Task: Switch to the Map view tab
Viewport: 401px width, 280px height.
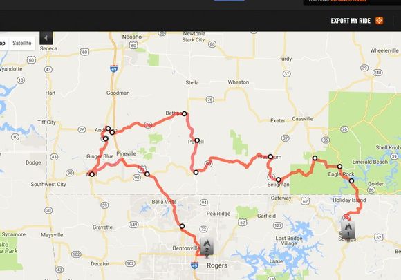Action: tap(3, 43)
